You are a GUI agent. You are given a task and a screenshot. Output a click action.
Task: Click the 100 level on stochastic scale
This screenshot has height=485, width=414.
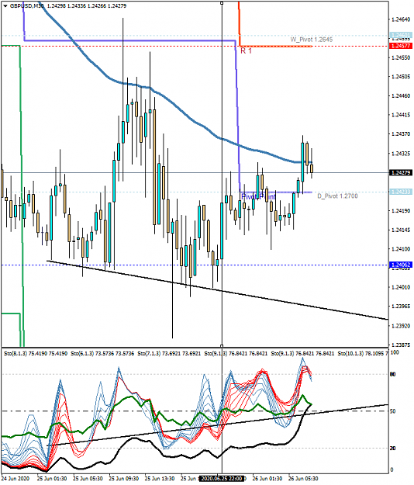(395, 353)
